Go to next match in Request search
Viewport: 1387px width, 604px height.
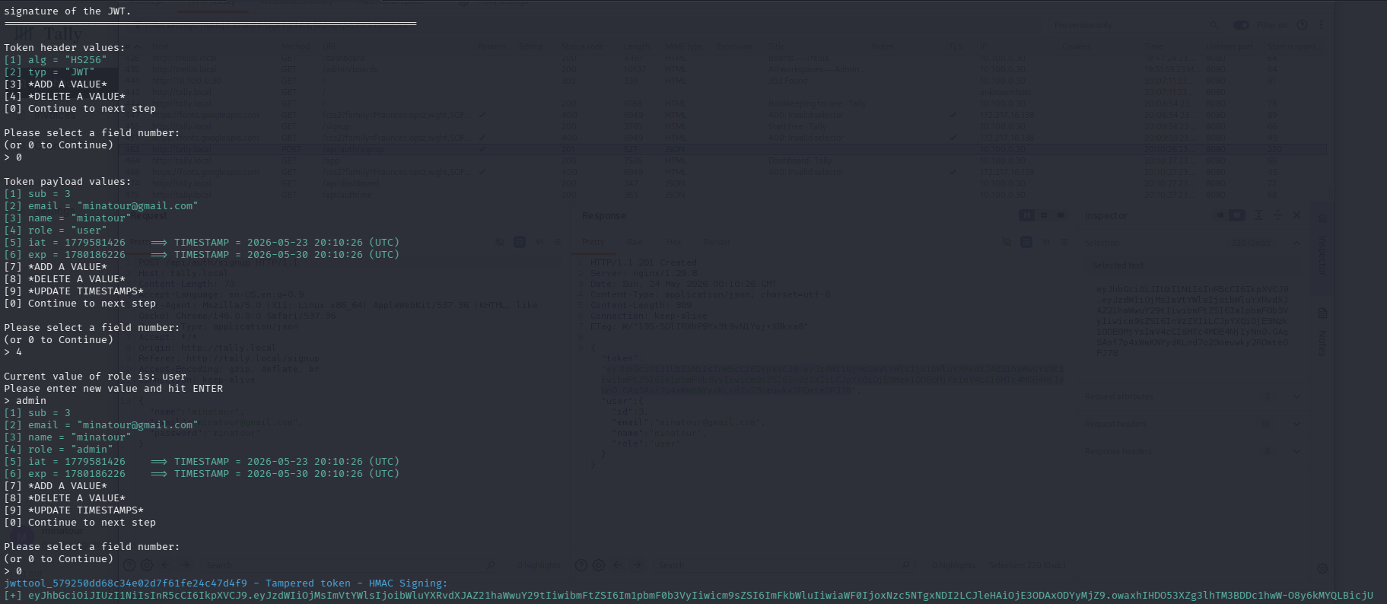pyautogui.click(x=185, y=565)
